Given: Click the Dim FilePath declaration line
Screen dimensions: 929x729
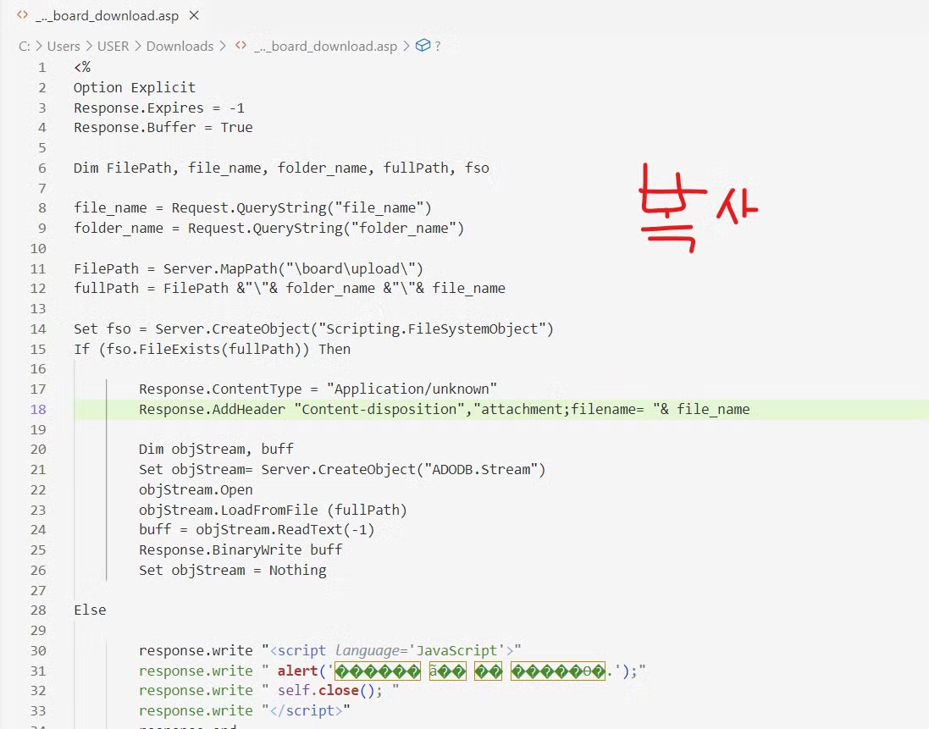Looking at the screenshot, I should (x=281, y=168).
